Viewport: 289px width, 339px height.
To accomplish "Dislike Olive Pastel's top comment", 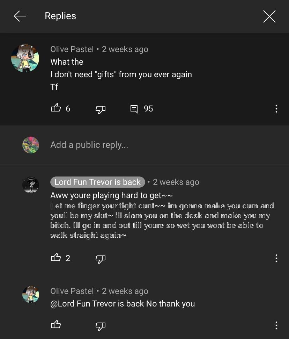I will pyautogui.click(x=101, y=109).
